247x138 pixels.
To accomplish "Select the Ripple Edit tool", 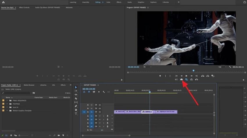I will pyautogui.click(x=76, y=95).
